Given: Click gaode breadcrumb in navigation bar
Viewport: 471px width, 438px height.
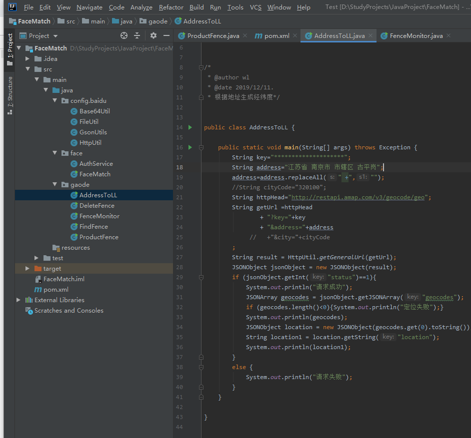Looking at the screenshot, I should tap(153, 21).
